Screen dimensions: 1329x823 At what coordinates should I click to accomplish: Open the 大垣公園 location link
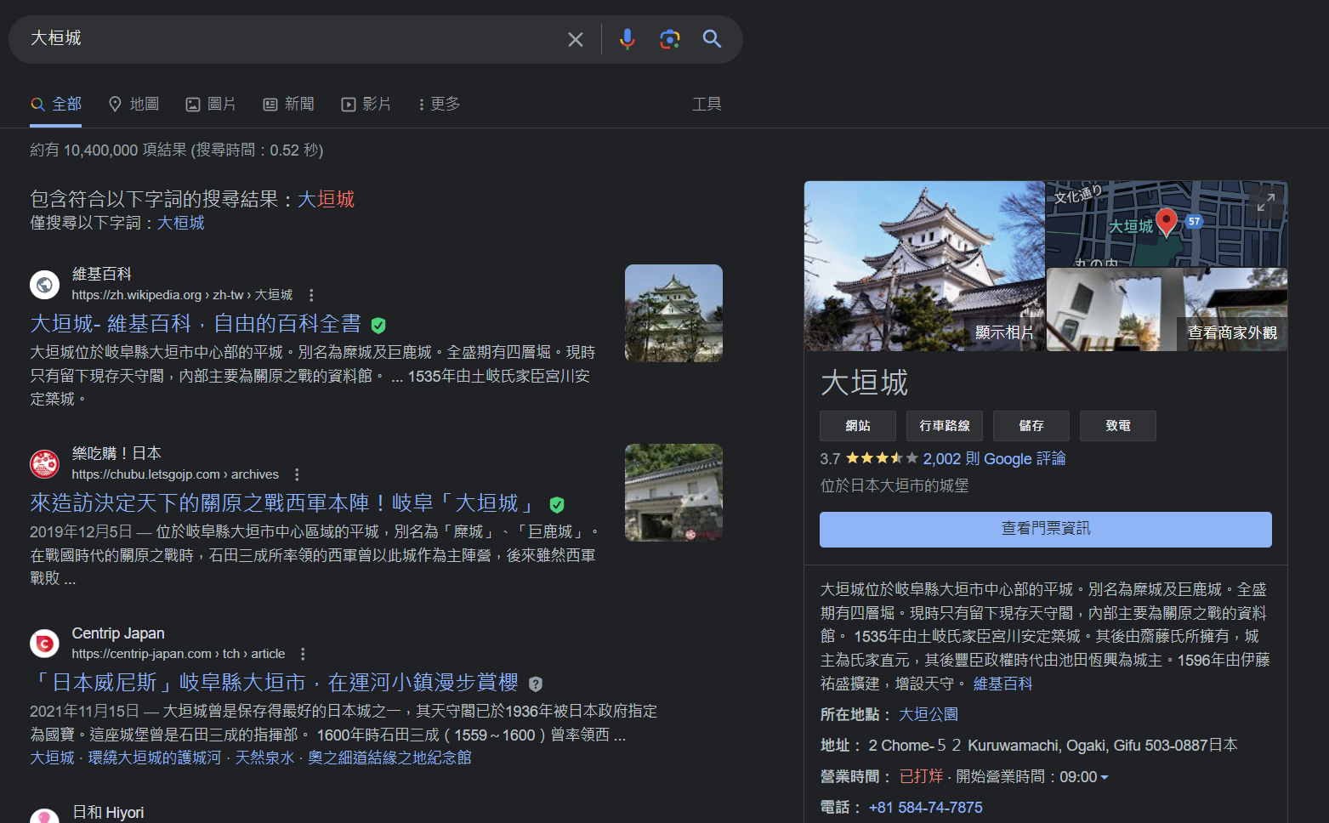929,714
